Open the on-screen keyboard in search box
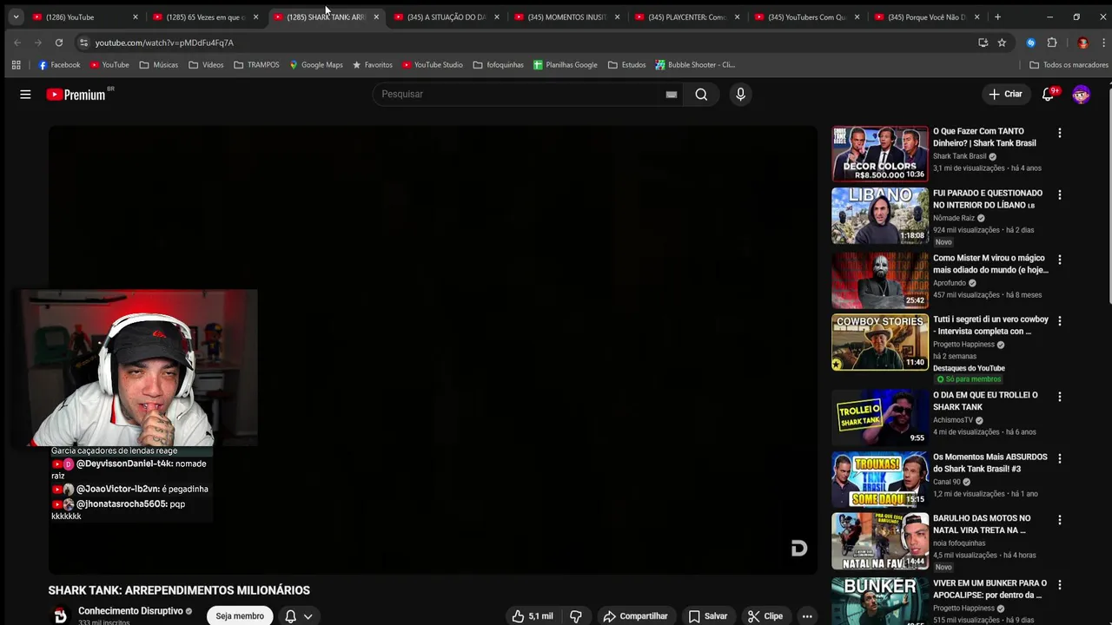1112x625 pixels. pyautogui.click(x=672, y=94)
